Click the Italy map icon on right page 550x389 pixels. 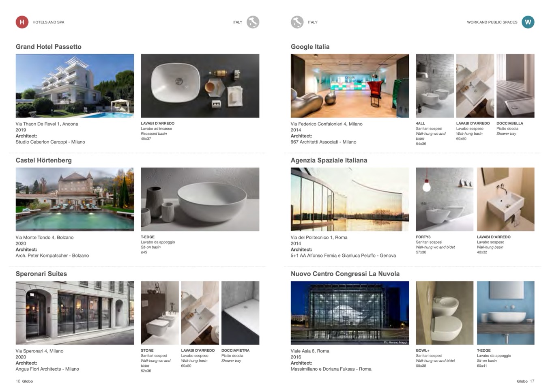coord(297,22)
